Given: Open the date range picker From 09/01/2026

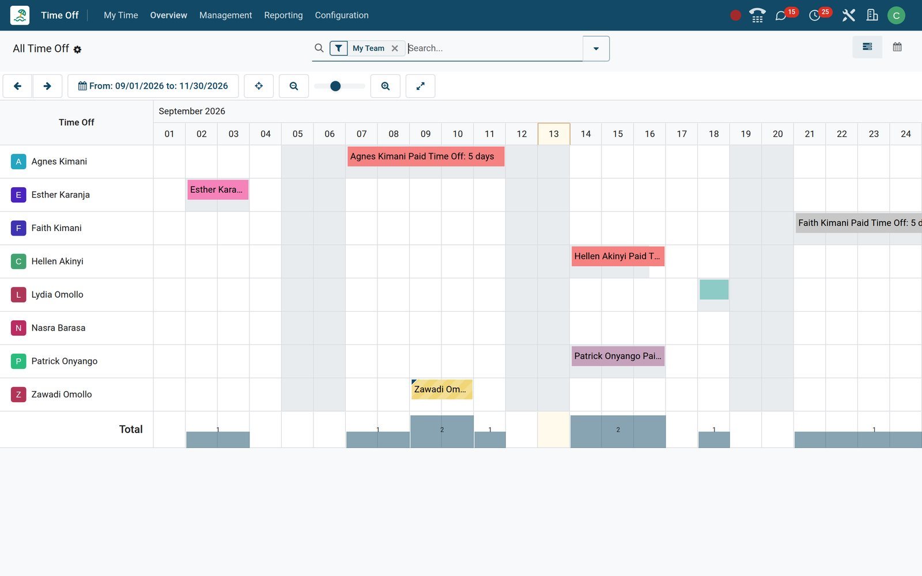Looking at the screenshot, I should (x=153, y=86).
